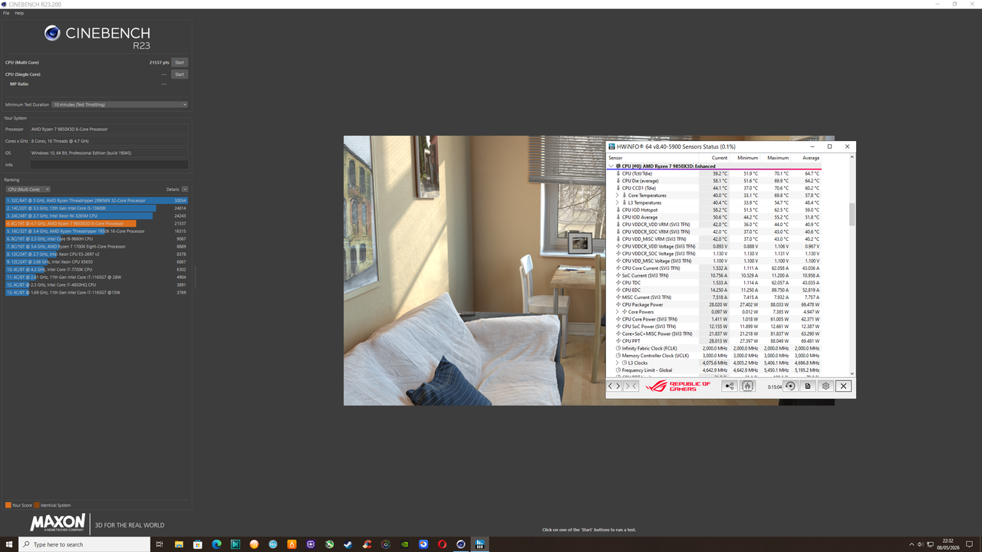This screenshot has width=982, height=552.
Task: Switch to HWiNFO taskbar icon
Action: point(479,544)
